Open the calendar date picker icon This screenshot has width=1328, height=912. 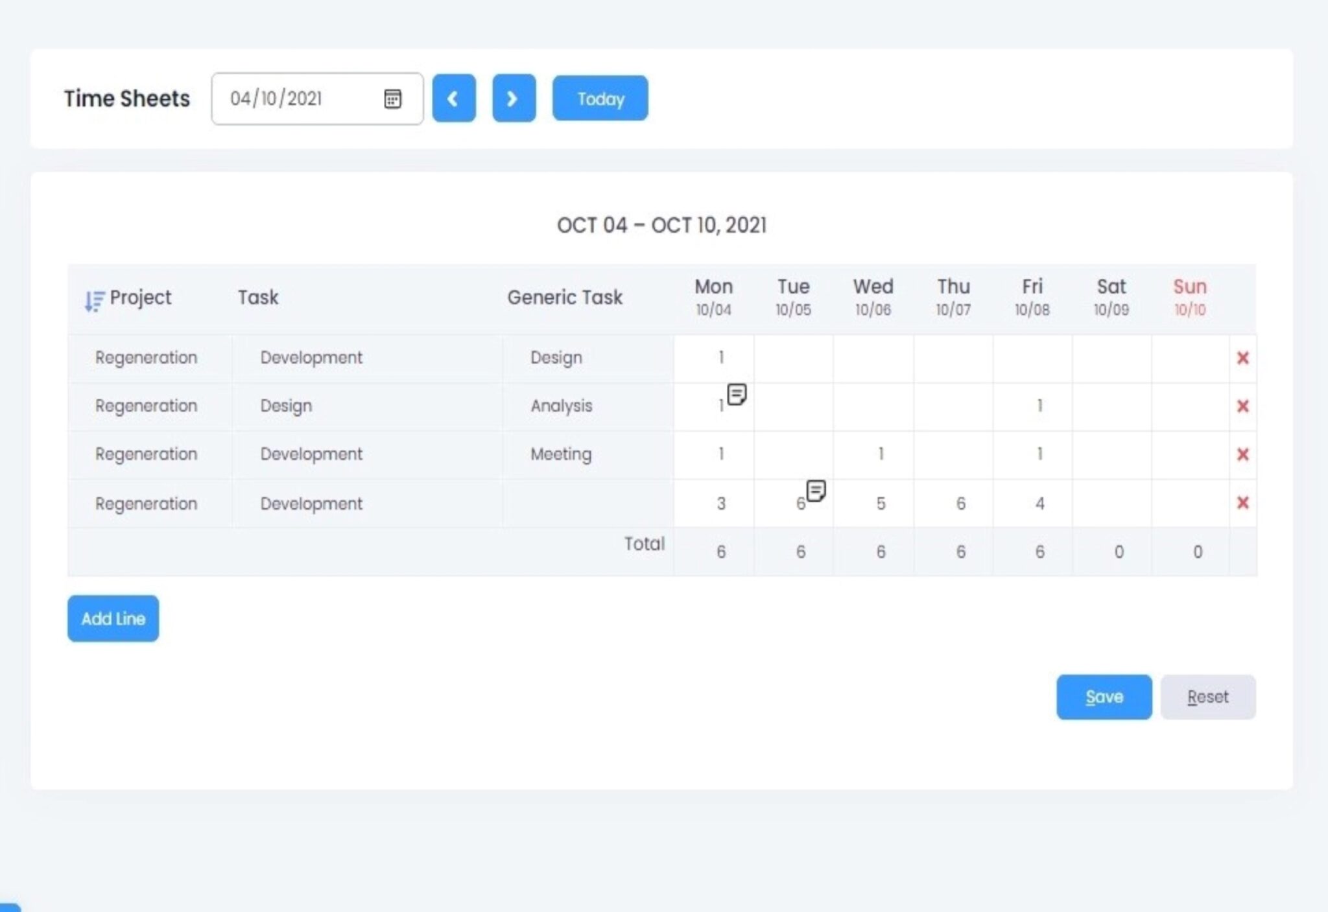coord(392,99)
